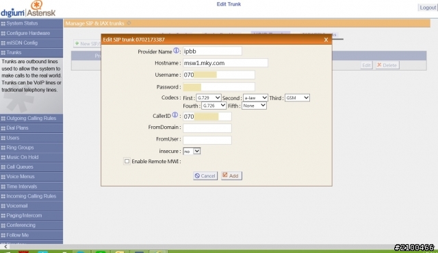Click Voicemail grid icon in sidebar
438x253 pixels.
3,206
